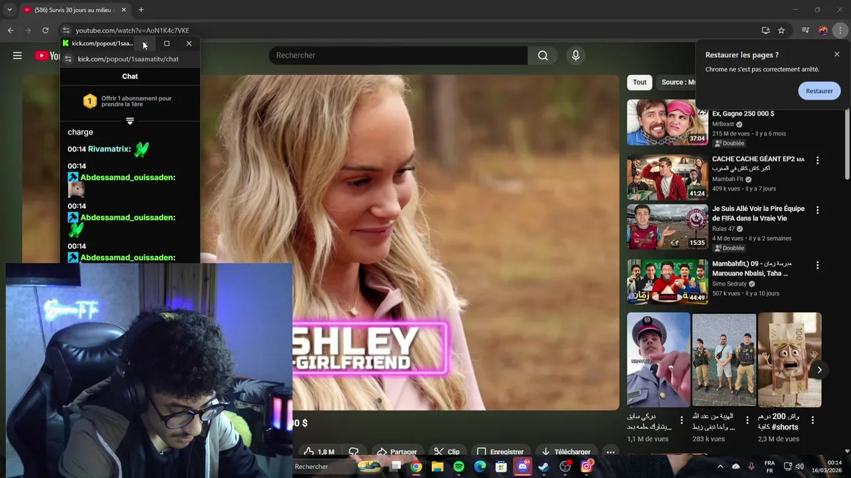Open CACHE CACHE GÉANT EP2 video thumbnail
Screen dimensions: 851x478
(667, 177)
